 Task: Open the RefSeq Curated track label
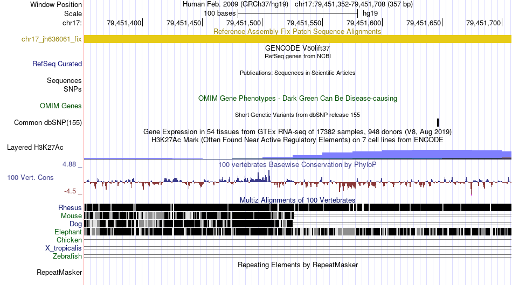[57, 64]
